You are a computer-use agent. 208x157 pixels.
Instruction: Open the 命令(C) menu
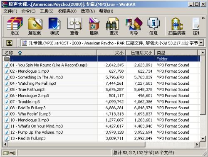[28, 11]
